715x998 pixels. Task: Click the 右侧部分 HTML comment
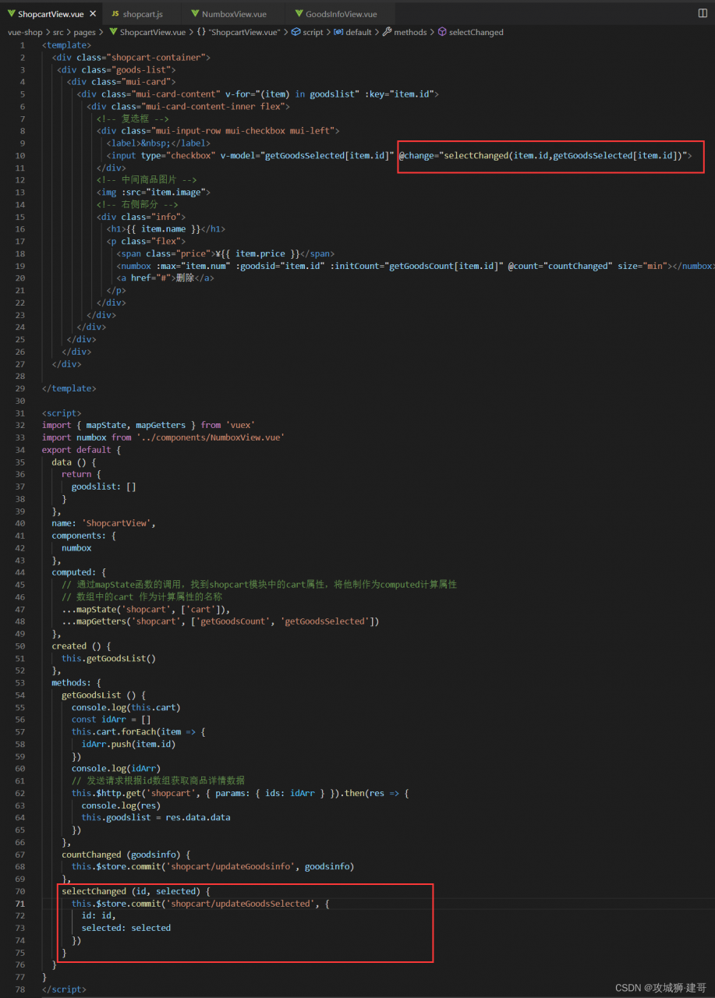pos(136,204)
